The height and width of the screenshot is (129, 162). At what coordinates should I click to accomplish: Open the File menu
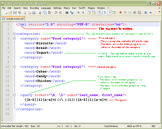pos(4,8)
